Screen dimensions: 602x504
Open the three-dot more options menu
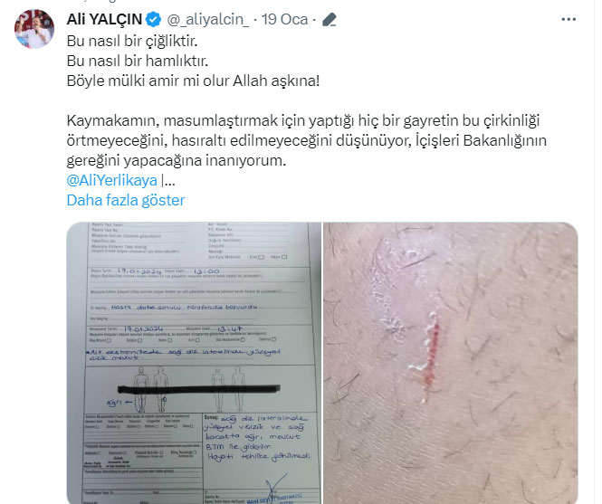pos(569,19)
